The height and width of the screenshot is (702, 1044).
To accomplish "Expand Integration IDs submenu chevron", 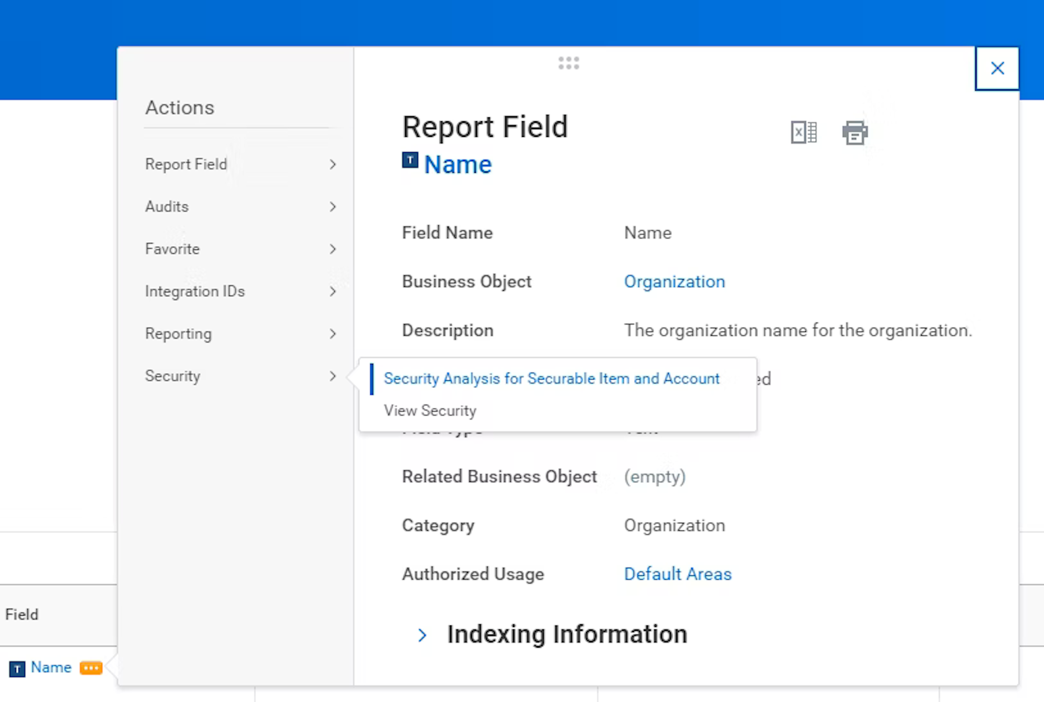I will point(332,291).
